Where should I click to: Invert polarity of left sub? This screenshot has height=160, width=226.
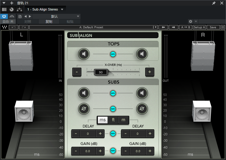coord(84,109)
